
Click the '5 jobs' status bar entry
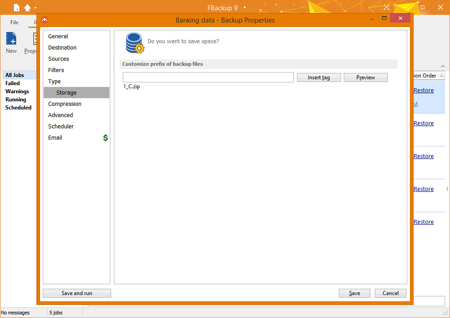[56, 313]
